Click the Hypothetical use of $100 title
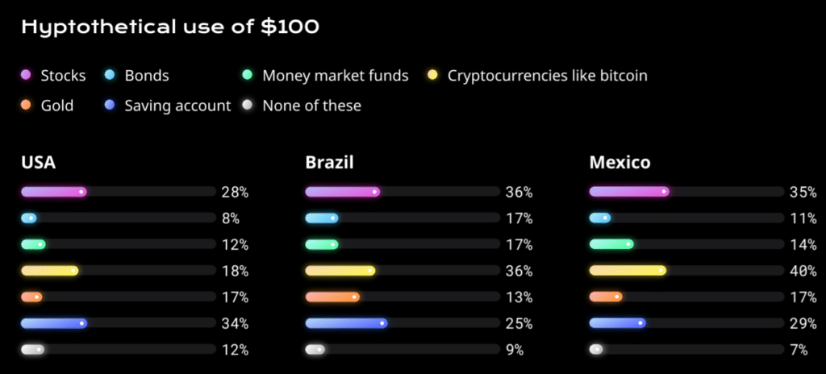Screen dimensions: 826x374 (x=170, y=28)
